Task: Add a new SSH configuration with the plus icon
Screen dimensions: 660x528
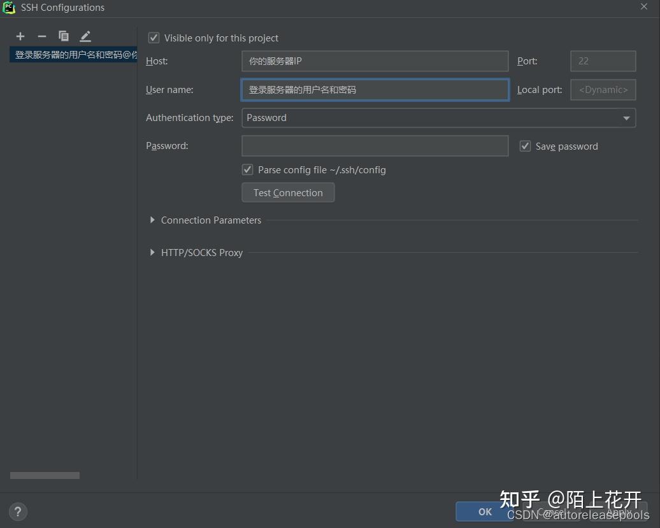Action: pyautogui.click(x=20, y=36)
